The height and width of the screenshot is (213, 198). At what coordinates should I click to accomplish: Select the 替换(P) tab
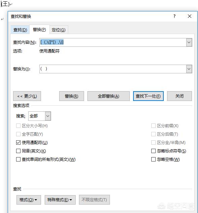coord(39,29)
